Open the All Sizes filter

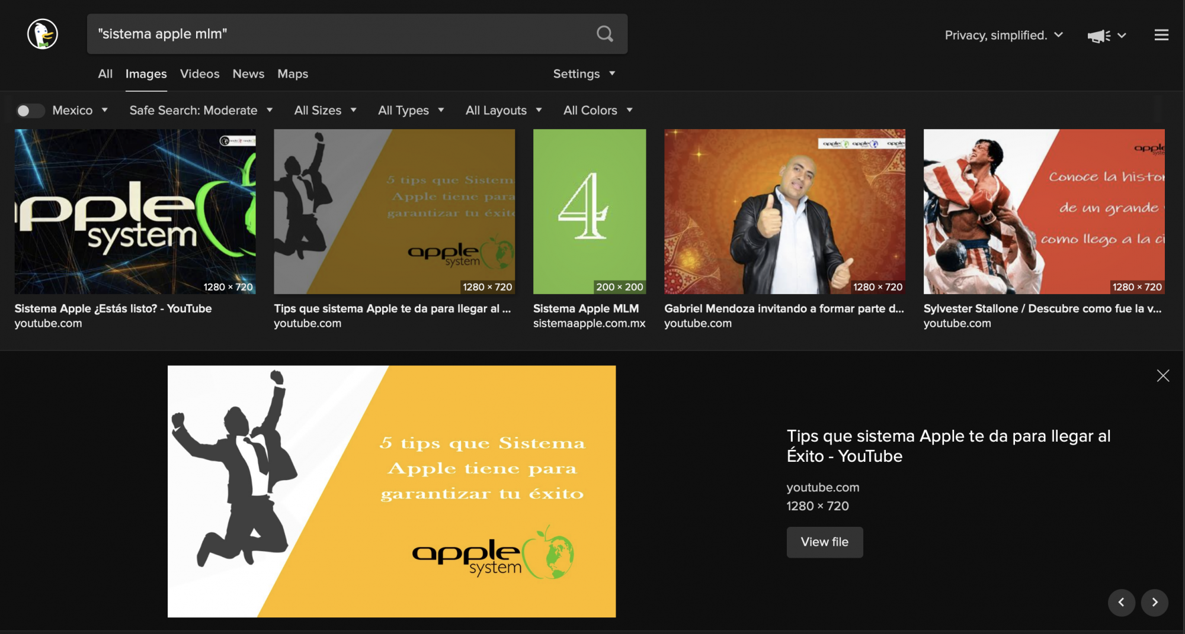point(325,111)
